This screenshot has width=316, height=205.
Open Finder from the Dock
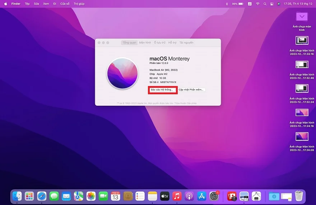pos(17,196)
